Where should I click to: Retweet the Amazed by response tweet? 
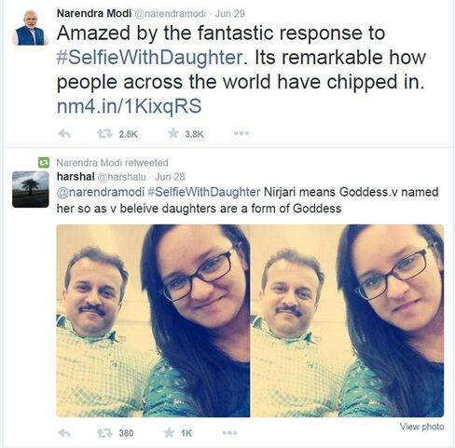click(x=104, y=134)
